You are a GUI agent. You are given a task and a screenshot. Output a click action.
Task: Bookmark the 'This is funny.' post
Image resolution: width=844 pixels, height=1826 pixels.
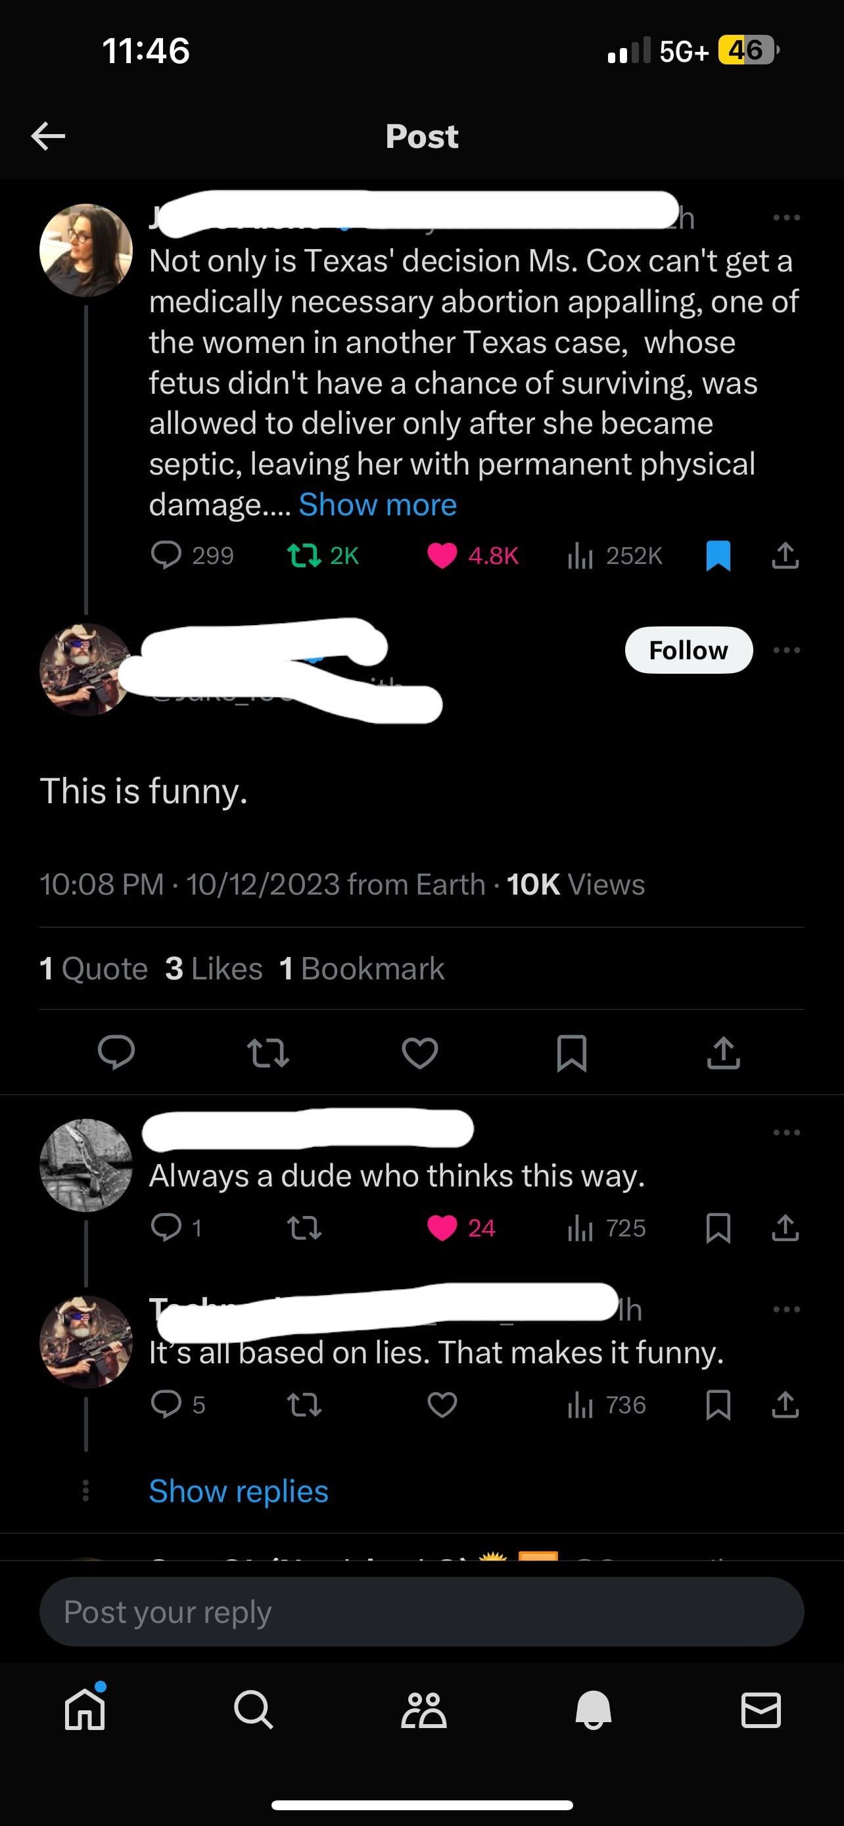pos(572,1052)
